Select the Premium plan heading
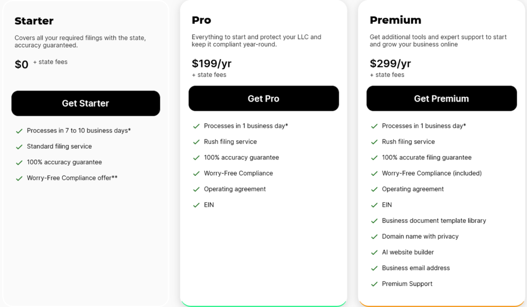This screenshot has height=307, width=527. pos(395,20)
